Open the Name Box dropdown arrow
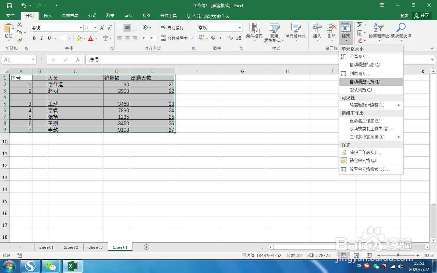The height and width of the screenshot is (273, 437). click(33, 60)
